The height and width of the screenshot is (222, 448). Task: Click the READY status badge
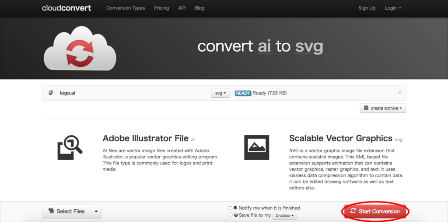click(x=243, y=93)
